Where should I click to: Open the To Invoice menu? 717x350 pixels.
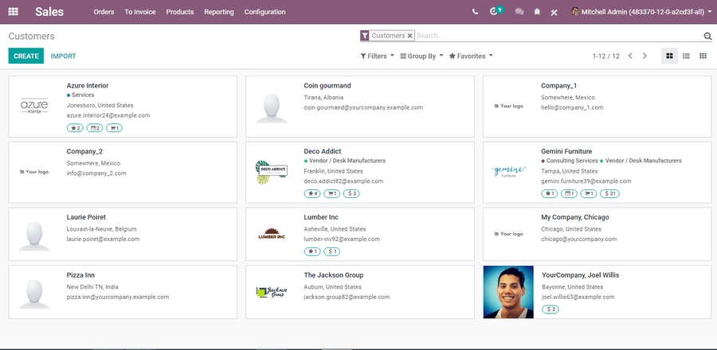coord(140,12)
